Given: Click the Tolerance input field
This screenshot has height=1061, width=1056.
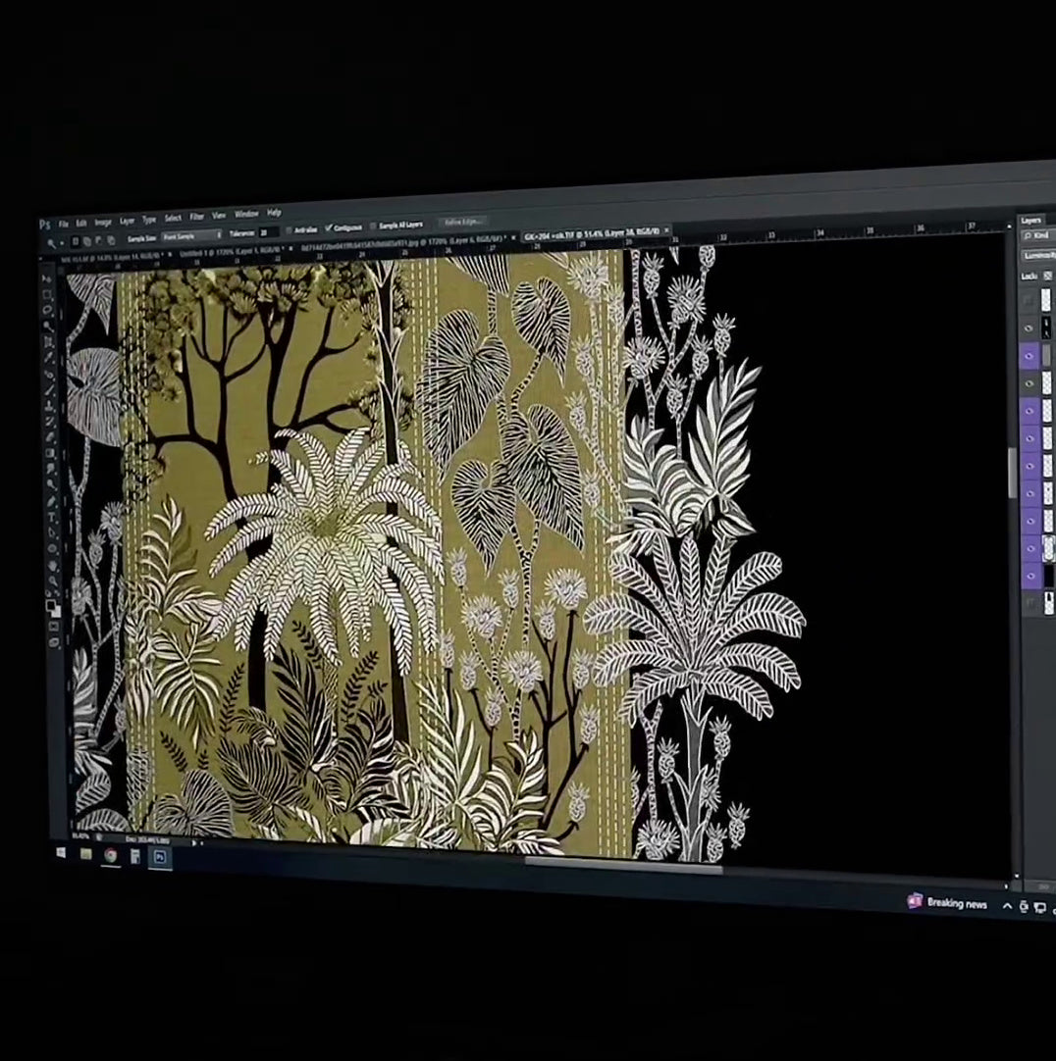Looking at the screenshot, I should (268, 231).
